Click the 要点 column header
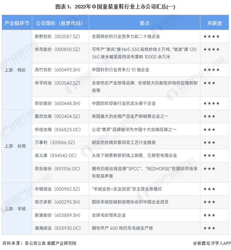 pyautogui.click(x=145, y=23)
